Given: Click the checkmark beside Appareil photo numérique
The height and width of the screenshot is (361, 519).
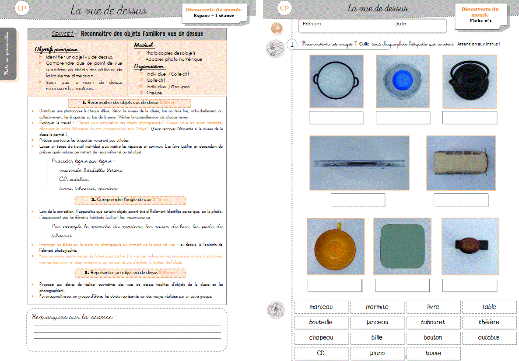Looking at the screenshot, I should tap(139, 59).
